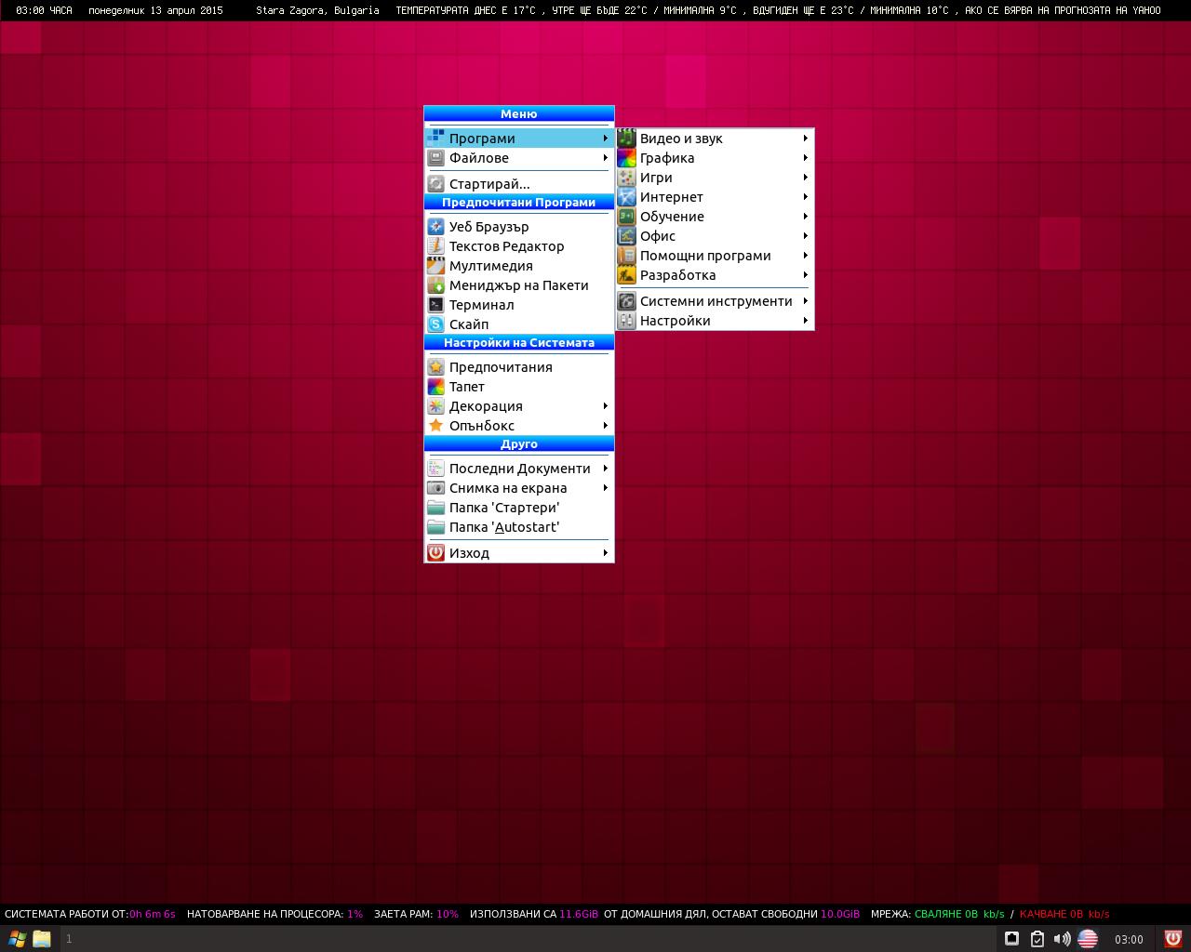Click the Предпочитани Програми section header
1191x952 pixels.
(x=518, y=203)
